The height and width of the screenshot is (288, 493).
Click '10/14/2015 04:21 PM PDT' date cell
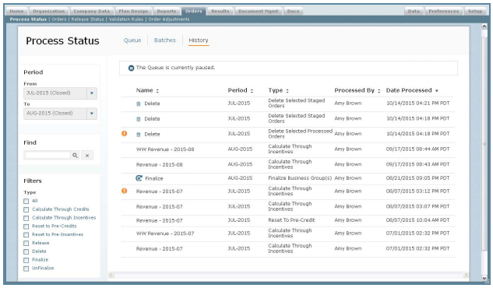418,104
